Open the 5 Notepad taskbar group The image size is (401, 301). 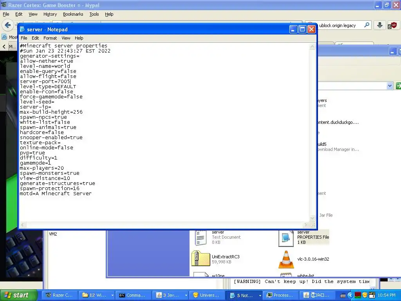pos(244,296)
